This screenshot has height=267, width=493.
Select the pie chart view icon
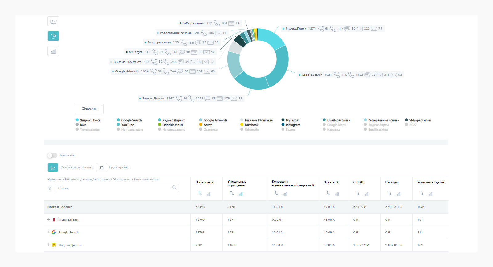coord(53,36)
